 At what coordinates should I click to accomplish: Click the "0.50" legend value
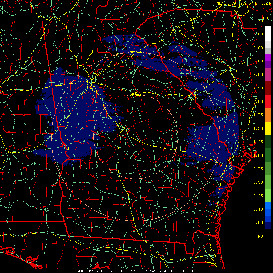258,182
